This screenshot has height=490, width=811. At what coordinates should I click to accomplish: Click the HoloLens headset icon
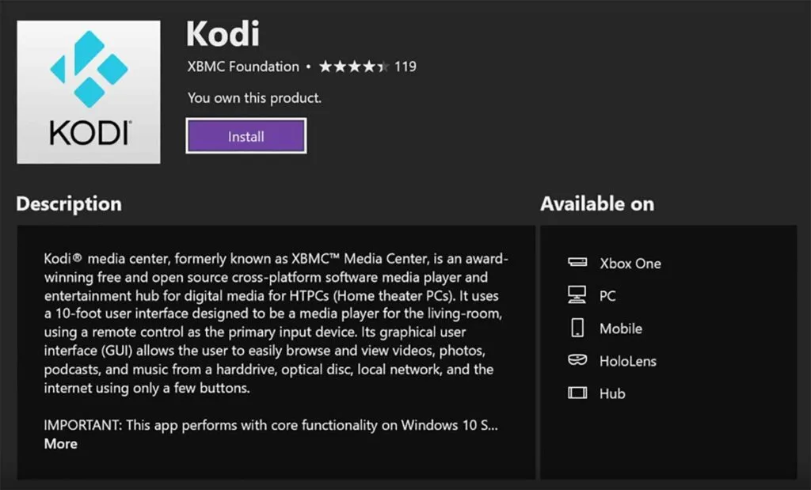click(x=577, y=360)
